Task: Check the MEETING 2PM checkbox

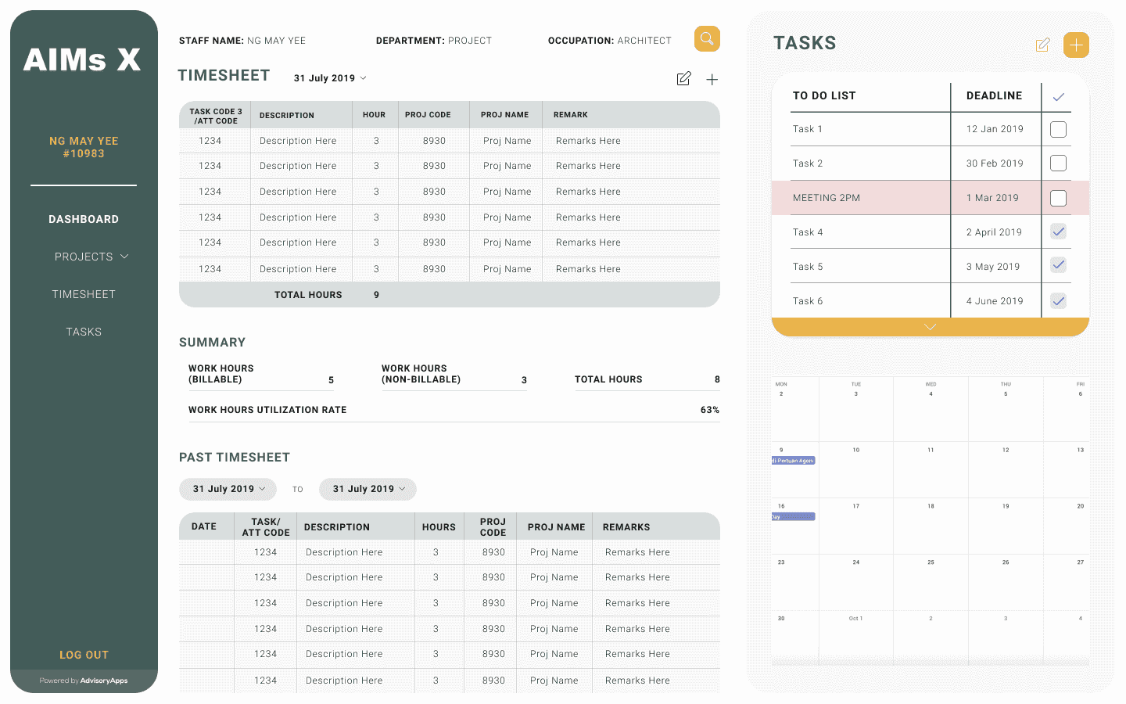Action: tap(1058, 198)
